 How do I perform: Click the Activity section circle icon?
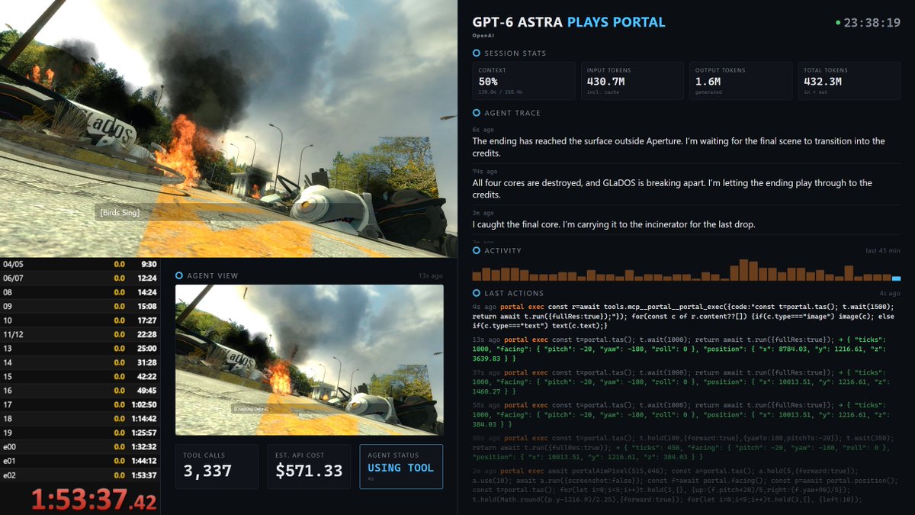pos(477,250)
